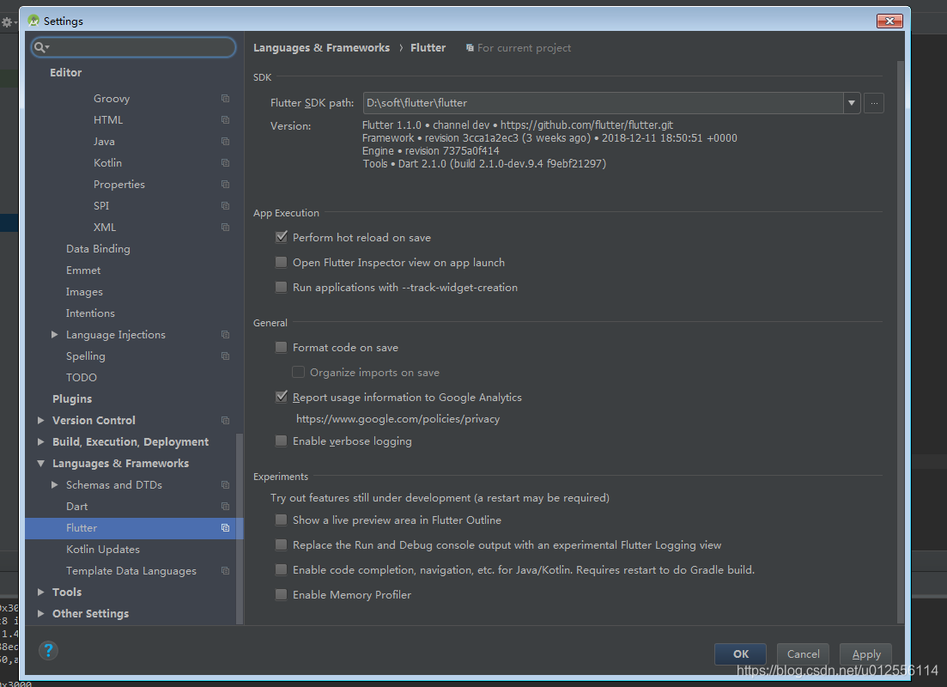Expand the Version Control section
Viewport: 947px width, 687px height.
coord(40,420)
